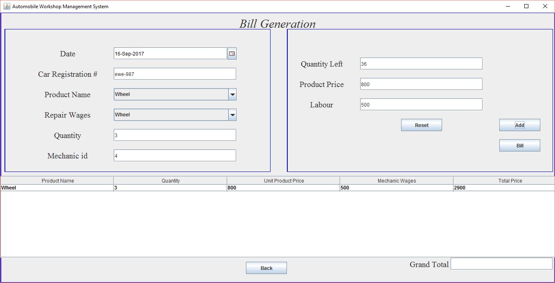The image size is (555, 283).
Task: Click the Reset button
Action: pyautogui.click(x=421, y=125)
